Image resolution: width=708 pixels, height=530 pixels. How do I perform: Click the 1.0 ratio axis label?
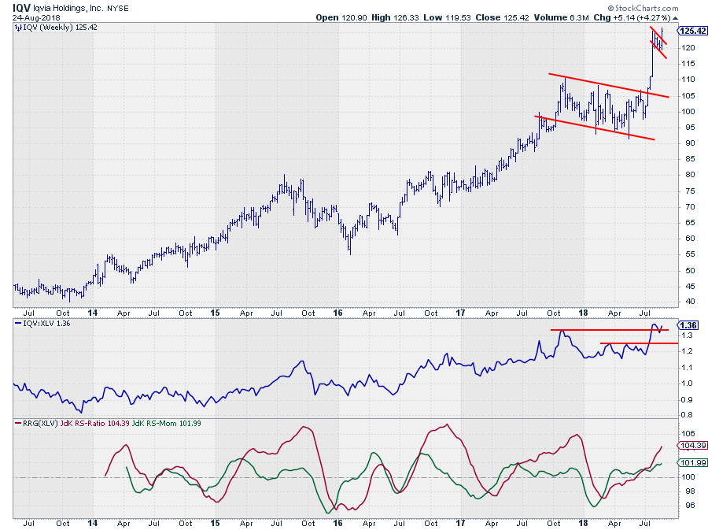click(x=688, y=384)
